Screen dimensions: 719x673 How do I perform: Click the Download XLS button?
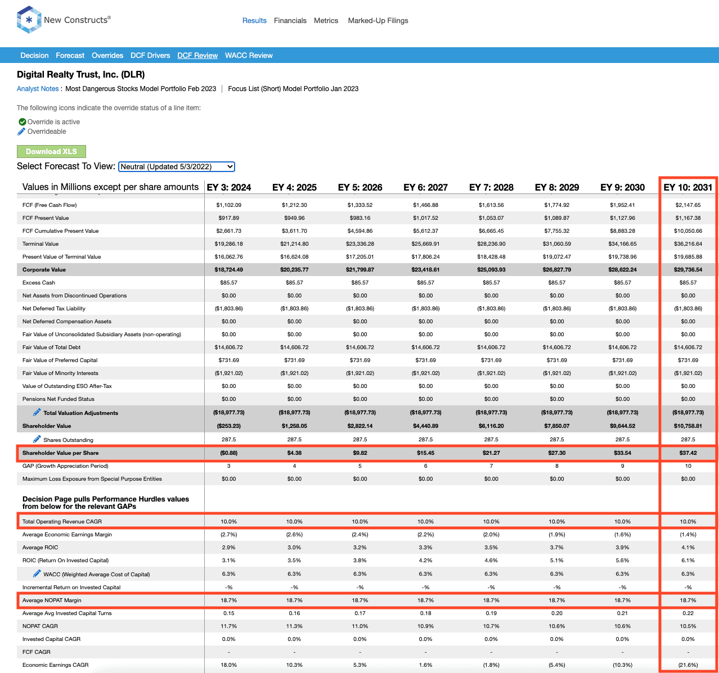(x=51, y=151)
